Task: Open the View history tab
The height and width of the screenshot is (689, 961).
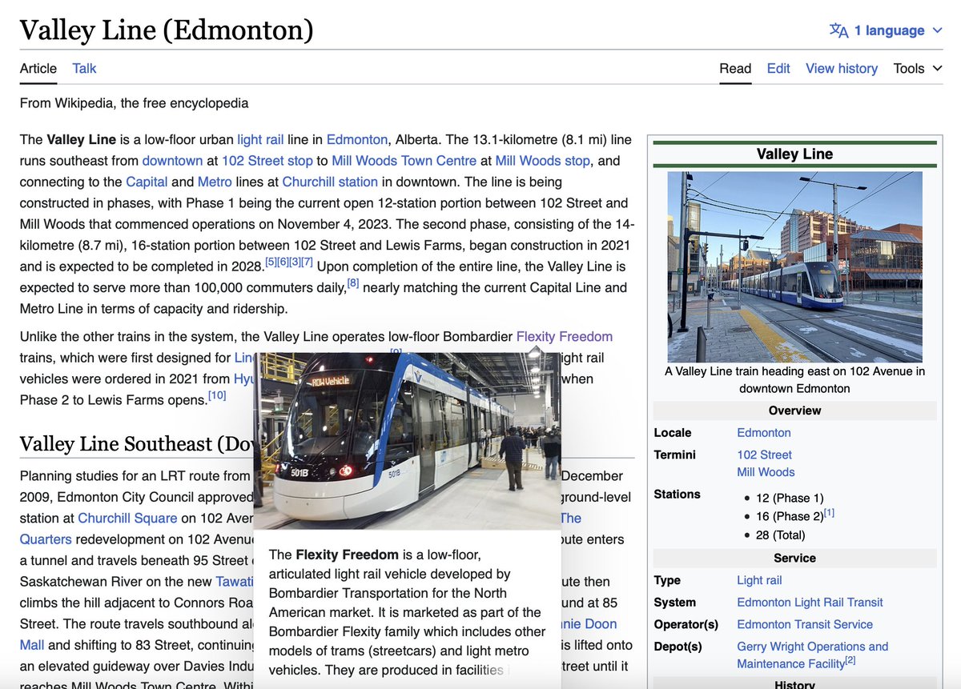Action: (842, 69)
